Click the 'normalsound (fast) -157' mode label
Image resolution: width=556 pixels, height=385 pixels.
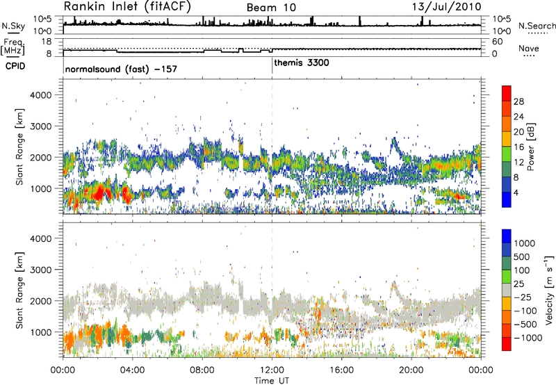coord(121,69)
